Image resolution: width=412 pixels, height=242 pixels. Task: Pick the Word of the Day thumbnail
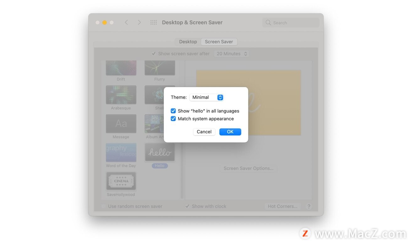pyautogui.click(x=121, y=153)
